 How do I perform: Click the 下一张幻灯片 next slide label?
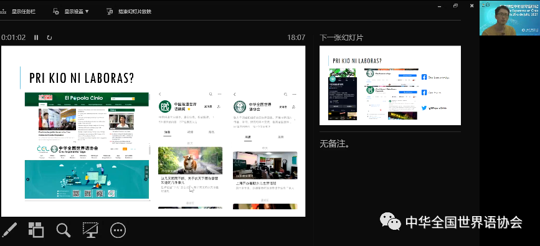[x=341, y=37]
